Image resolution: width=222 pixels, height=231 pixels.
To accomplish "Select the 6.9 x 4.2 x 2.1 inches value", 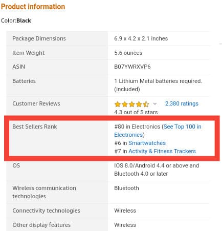I will coord(141,38).
